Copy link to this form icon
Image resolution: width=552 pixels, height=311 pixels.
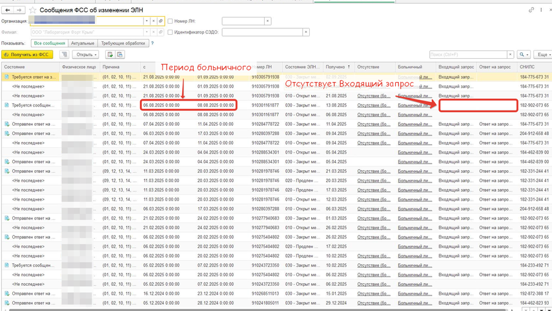click(531, 10)
